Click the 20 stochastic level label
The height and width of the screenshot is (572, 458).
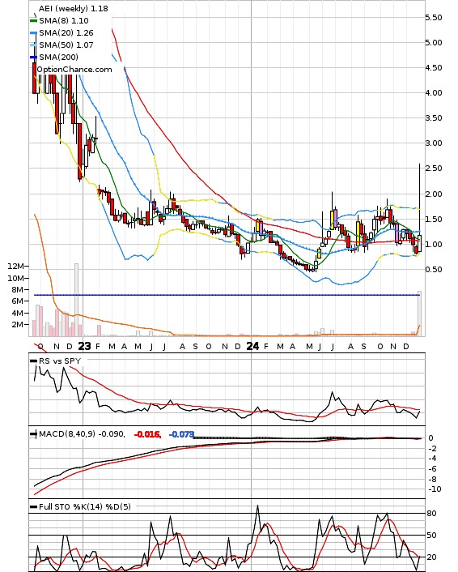tap(432, 557)
